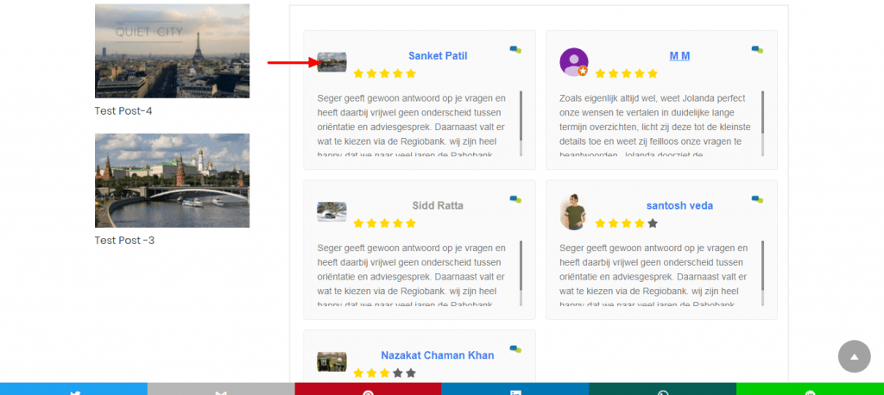This screenshot has width=884, height=395.
Task: Click Nazakat Chaman Khan's profile picture
Action: (332, 361)
